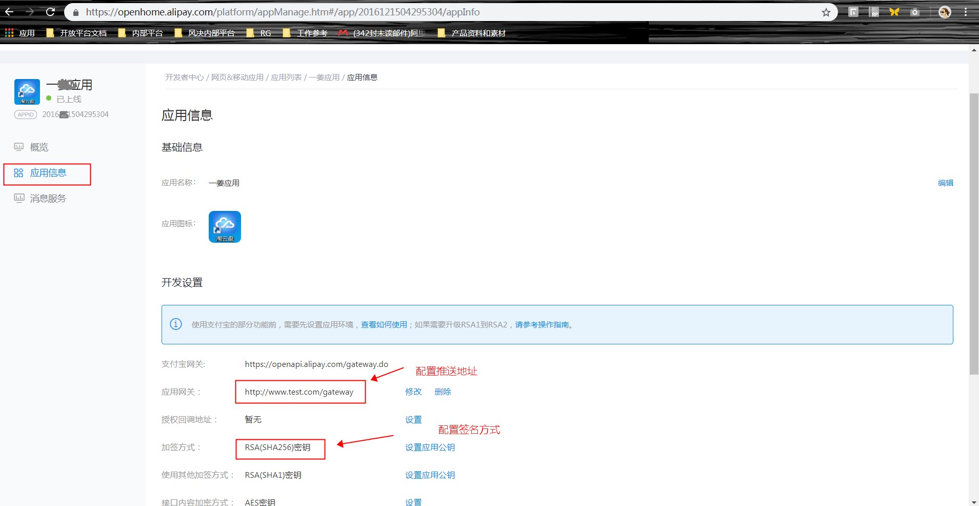979x506 pixels.
Task: Go to 应用列表 in the breadcrumb
Action: pyautogui.click(x=286, y=77)
